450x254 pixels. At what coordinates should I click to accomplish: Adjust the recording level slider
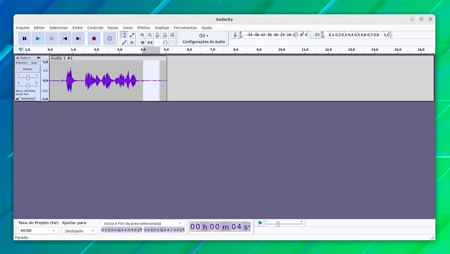point(296,35)
